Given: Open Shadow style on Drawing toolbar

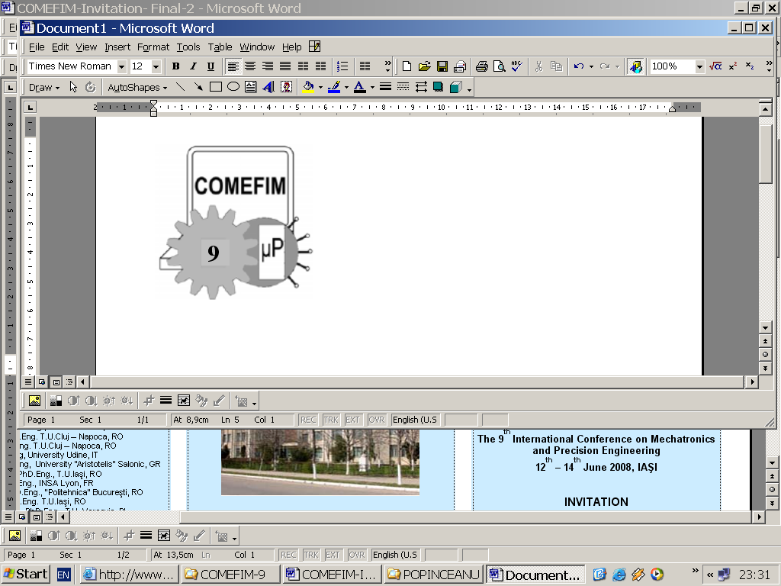Looking at the screenshot, I should [x=439, y=87].
